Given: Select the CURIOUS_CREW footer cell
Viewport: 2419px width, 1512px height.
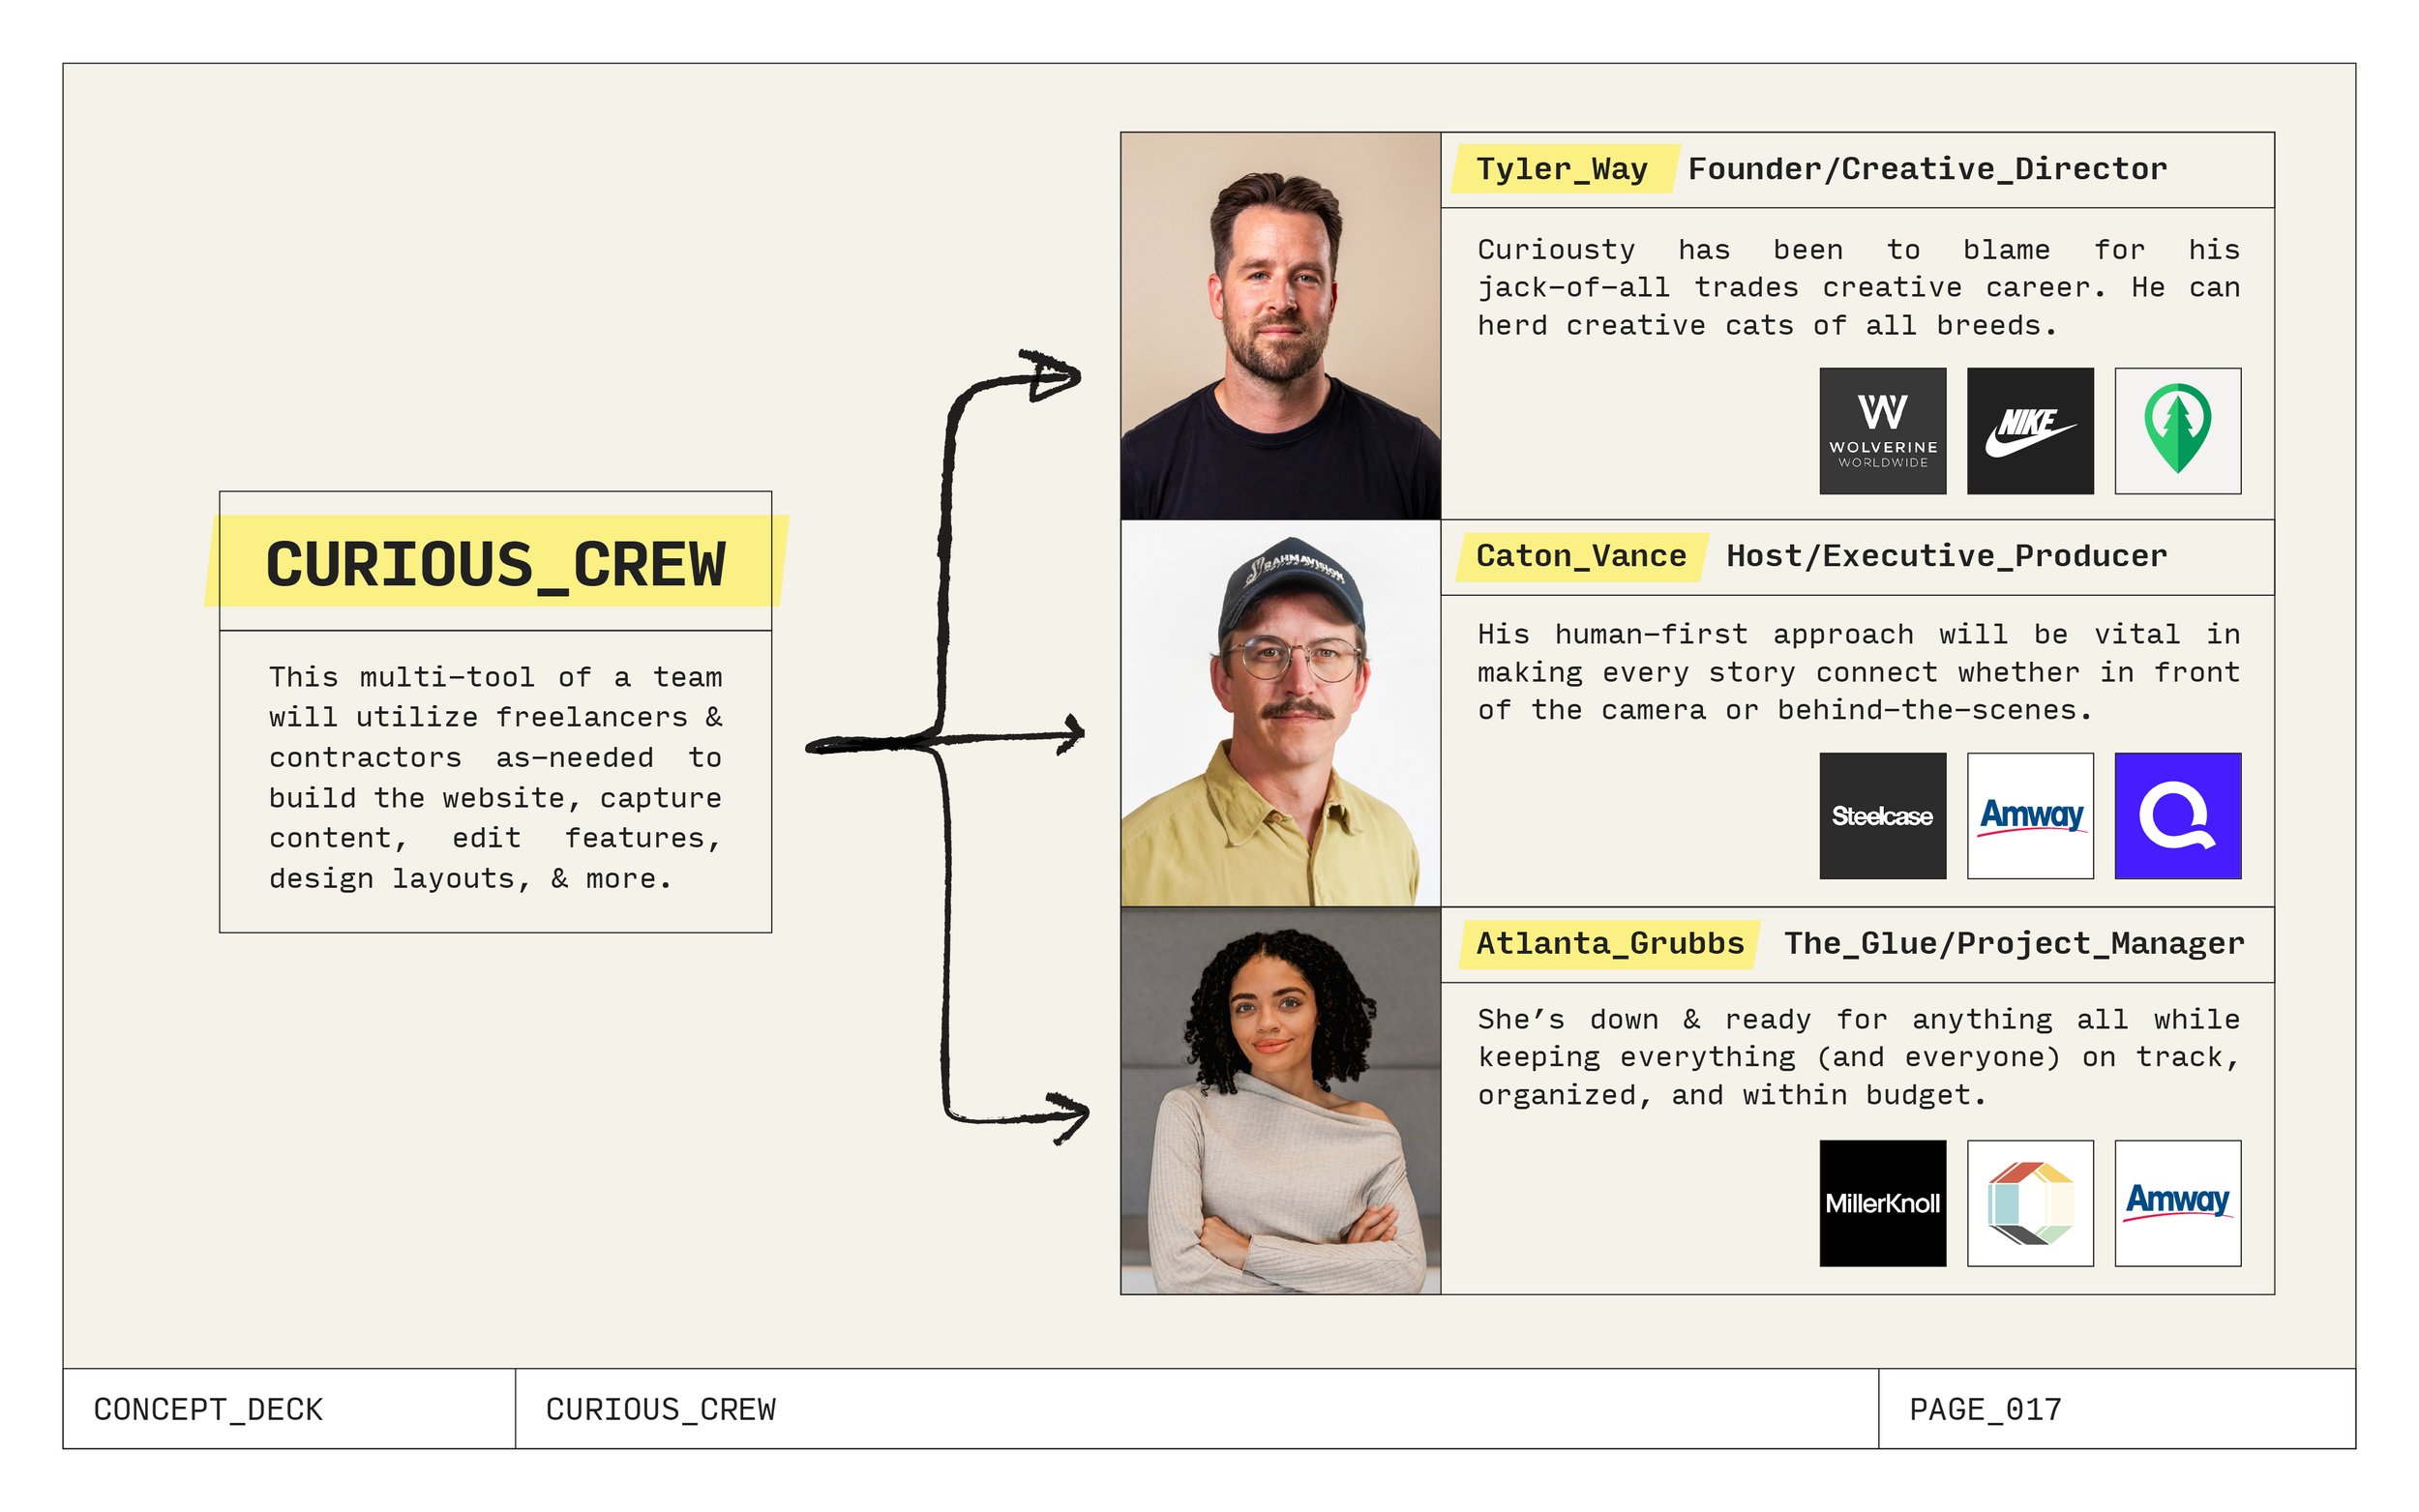Looking at the screenshot, I should pyautogui.click(x=660, y=1407).
